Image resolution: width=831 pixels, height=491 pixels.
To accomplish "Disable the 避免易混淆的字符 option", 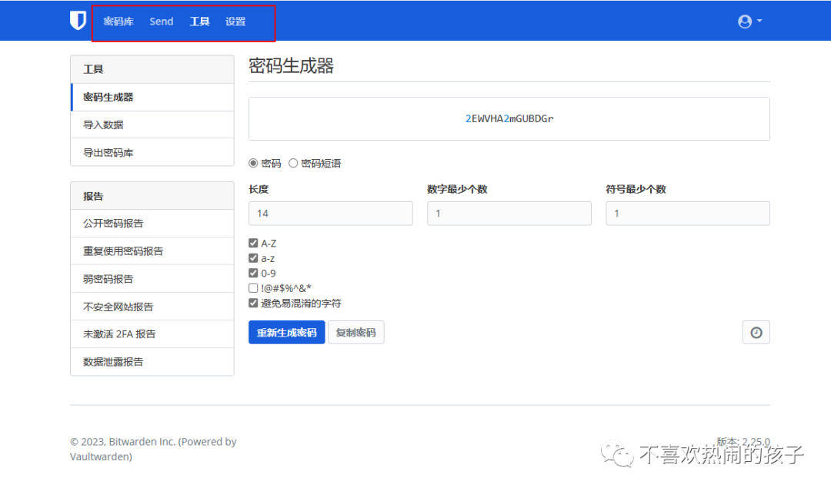I will [x=253, y=303].
